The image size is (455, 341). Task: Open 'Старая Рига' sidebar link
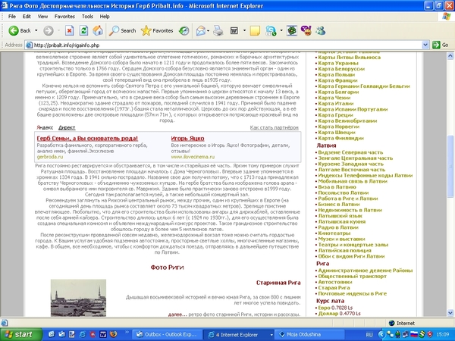tap(334, 288)
